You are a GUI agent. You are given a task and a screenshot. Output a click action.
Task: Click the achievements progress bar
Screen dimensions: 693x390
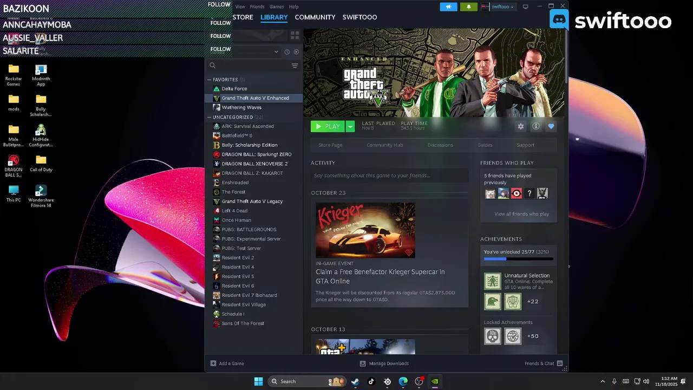519,259
